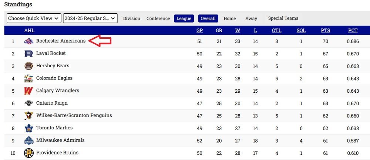The height and width of the screenshot is (160, 370).
Task: Open the Ontario Reign team page
Action: [52, 103]
